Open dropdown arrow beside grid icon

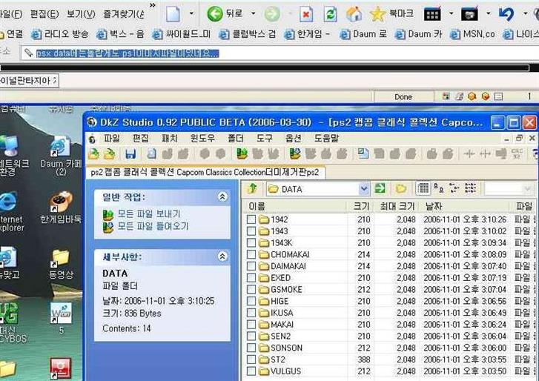pyautogui.click(x=451, y=14)
